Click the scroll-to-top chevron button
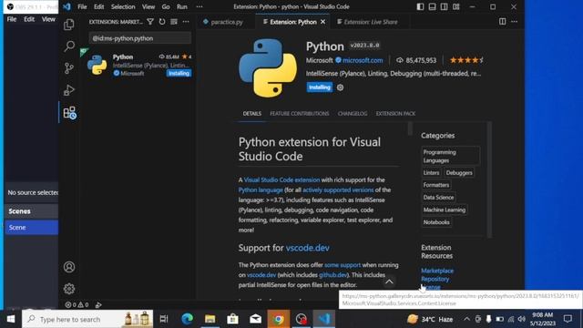This screenshot has height=328, width=583. point(389,282)
